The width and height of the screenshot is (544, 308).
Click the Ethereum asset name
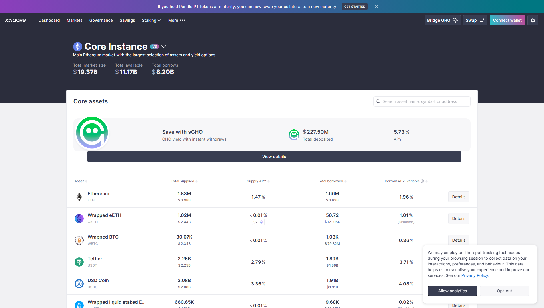(98, 193)
